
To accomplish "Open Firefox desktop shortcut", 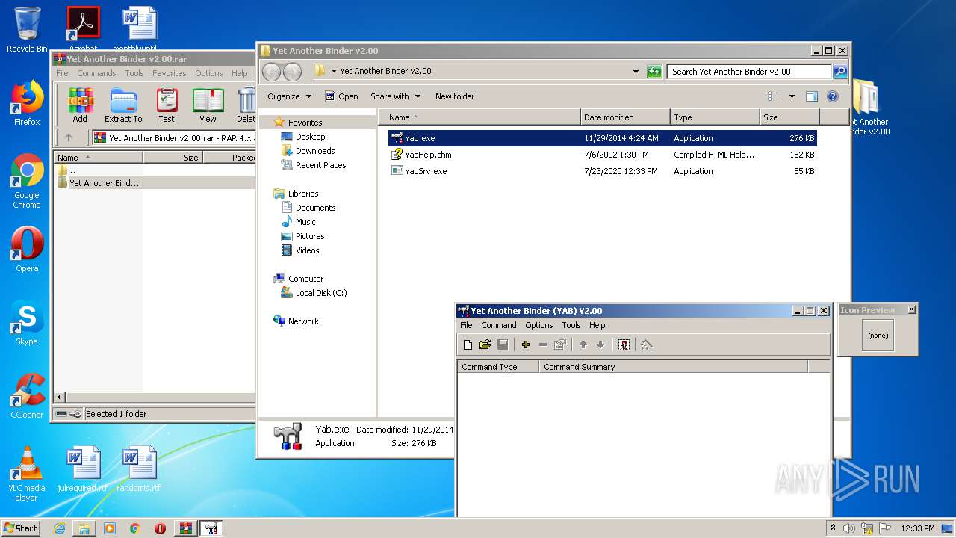I will click(x=27, y=104).
